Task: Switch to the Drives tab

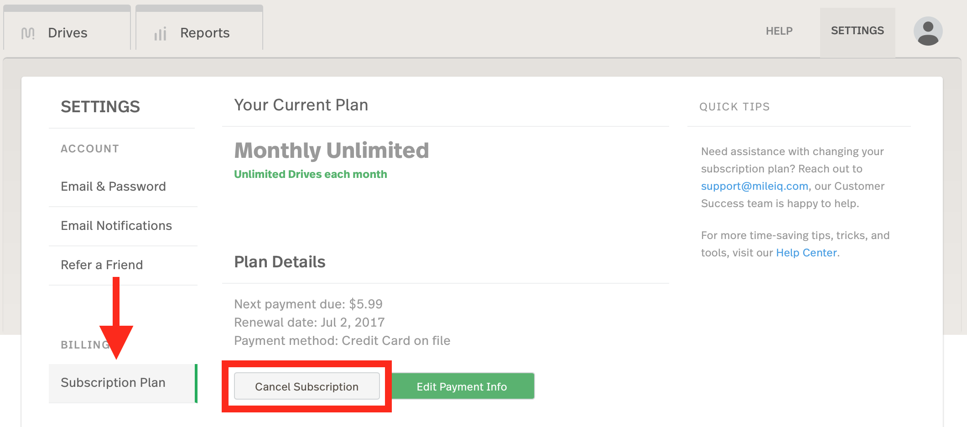Action: click(68, 32)
